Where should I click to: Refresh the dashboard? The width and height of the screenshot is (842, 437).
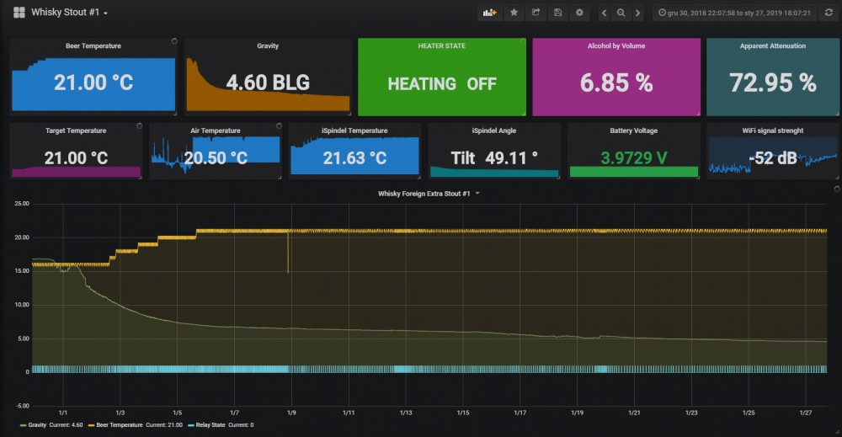click(828, 13)
